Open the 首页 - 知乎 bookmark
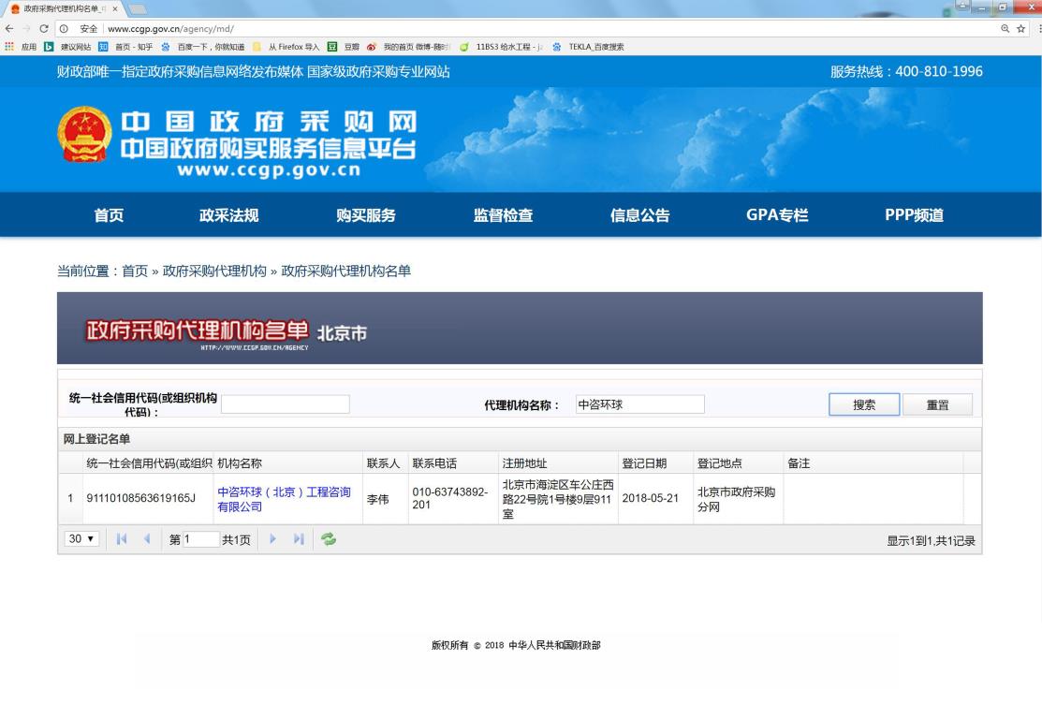Viewport: 1042px width, 719px height. click(128, 47)
